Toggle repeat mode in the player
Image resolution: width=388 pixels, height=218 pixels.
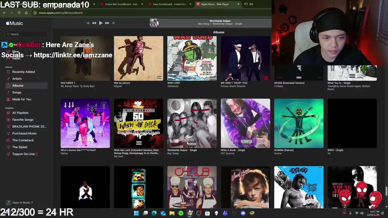pyautogui.click(x=113, y=23)
